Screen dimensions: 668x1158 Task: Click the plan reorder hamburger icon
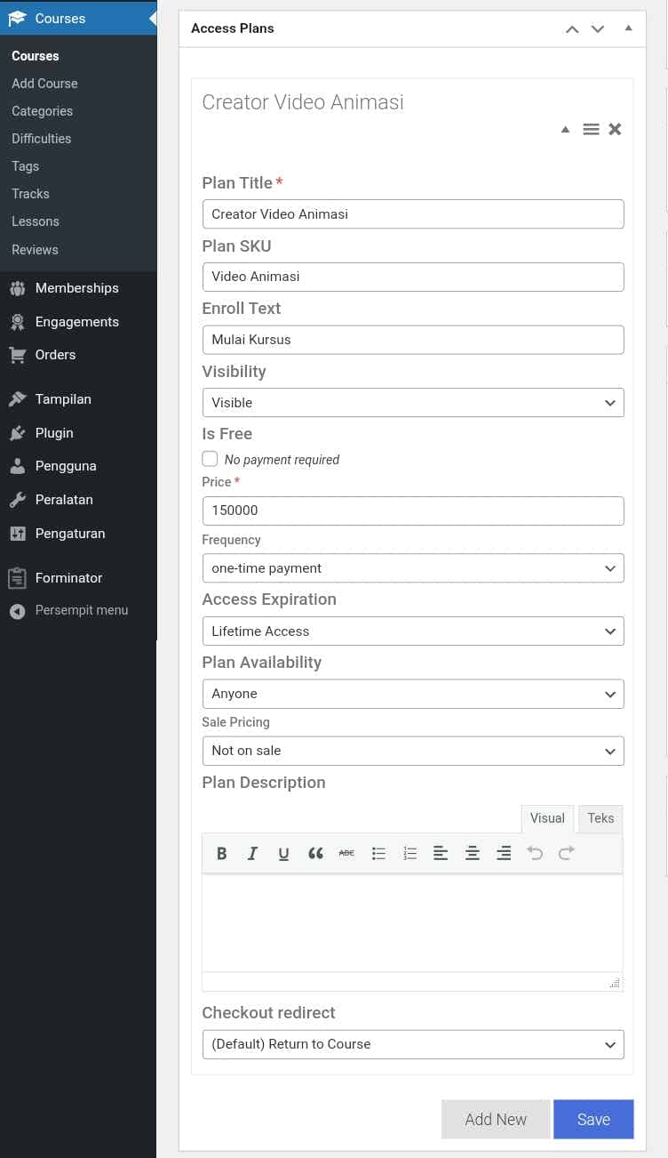coord(591,130)
